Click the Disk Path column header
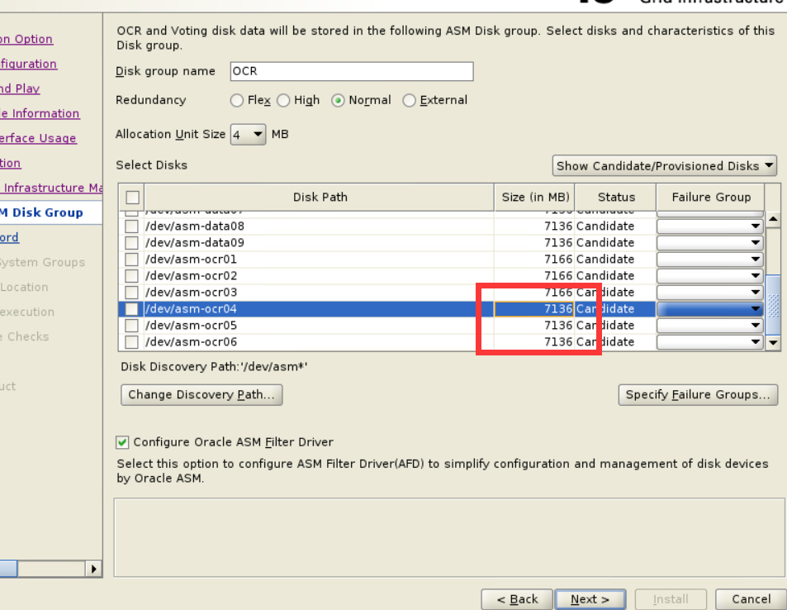This screenshot has width=787, height=610. point(320,197)
